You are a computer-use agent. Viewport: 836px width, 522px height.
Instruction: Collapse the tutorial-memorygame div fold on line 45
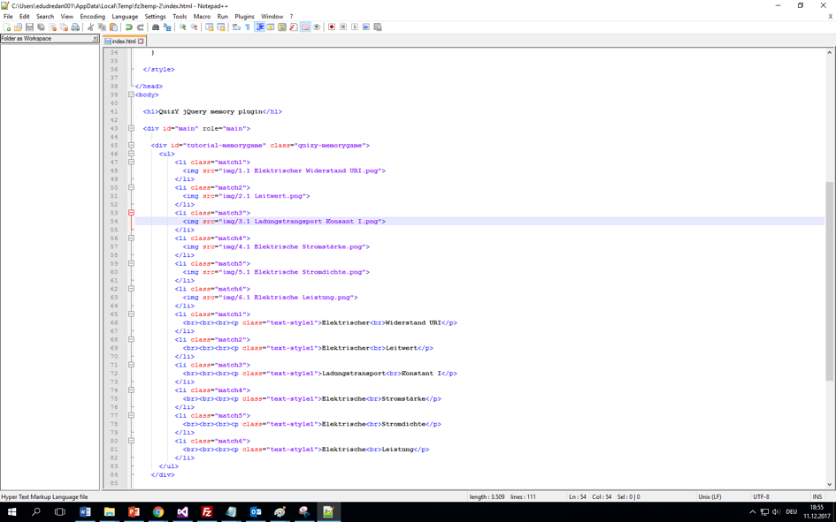(x=131, y=146)
